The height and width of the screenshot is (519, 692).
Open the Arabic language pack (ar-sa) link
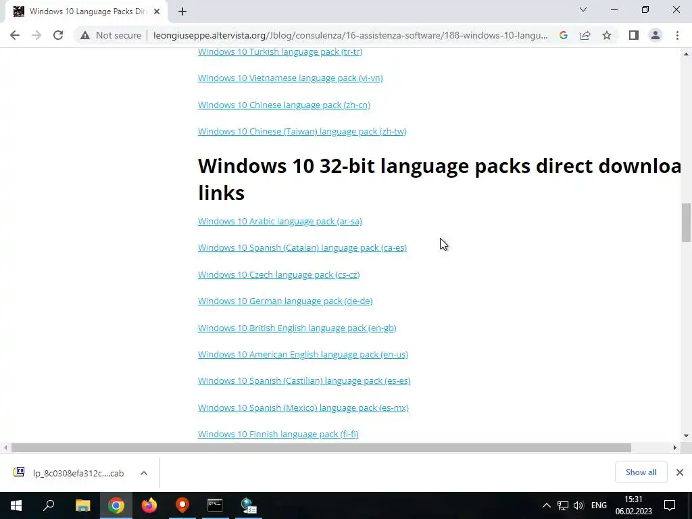click(280, 222)
